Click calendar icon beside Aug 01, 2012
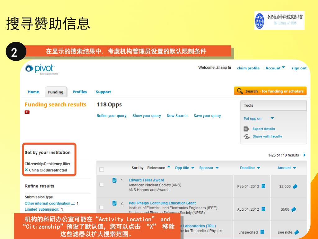Screen dimensions: 318x239 263,209
